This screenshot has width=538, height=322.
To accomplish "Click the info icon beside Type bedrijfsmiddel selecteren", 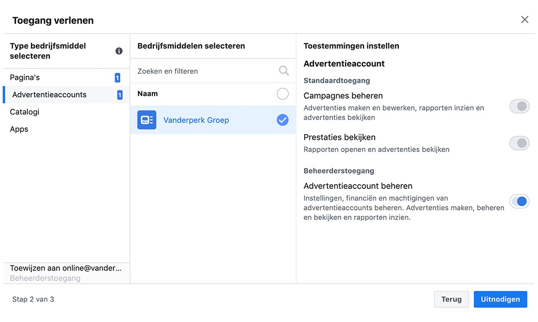I will coord(119,51).
